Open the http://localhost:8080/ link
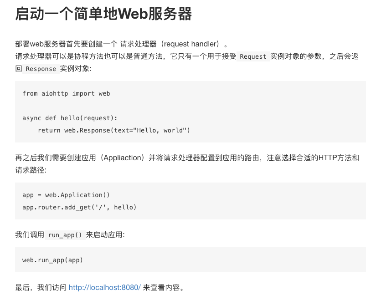Image resolution: width=386 pixels, height=300 pixels. click(x=105, y=287)
